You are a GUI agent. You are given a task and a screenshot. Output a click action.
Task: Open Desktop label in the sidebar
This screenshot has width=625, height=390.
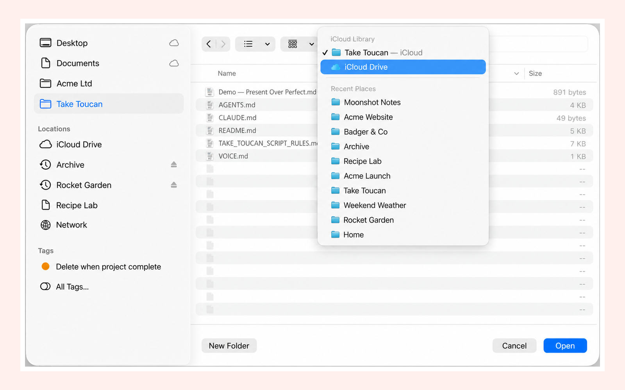pyautogui.click(x=72, y=43)
